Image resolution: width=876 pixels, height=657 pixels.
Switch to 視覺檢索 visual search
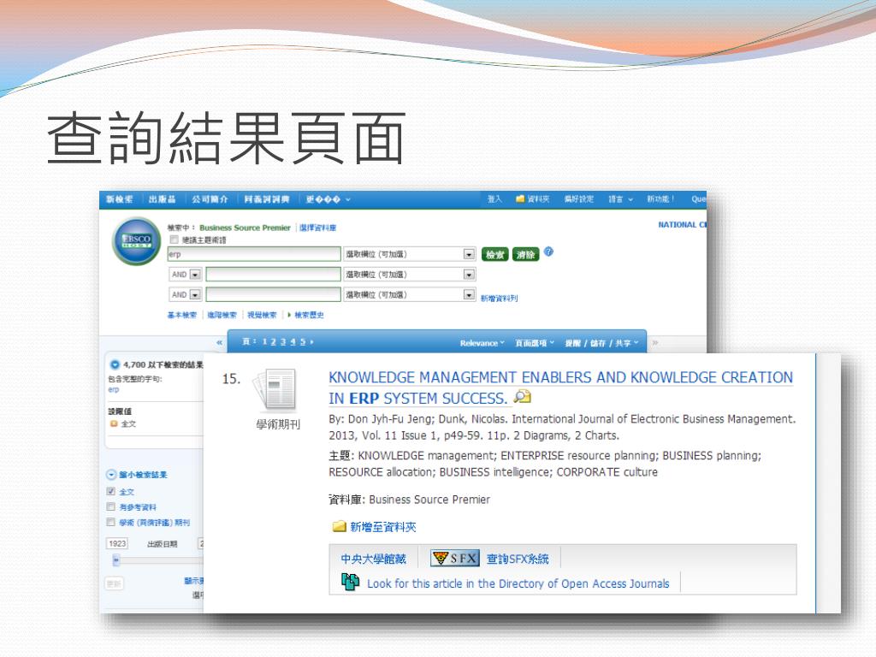coord(262,315)
